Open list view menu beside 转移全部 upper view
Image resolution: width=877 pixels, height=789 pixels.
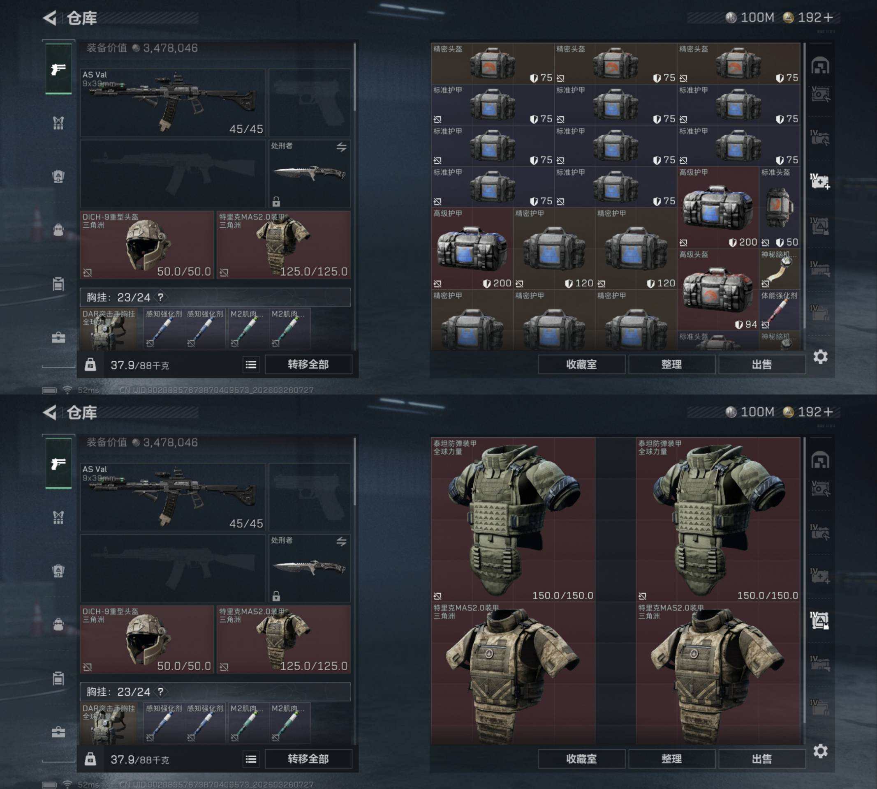tap(251, 365)
